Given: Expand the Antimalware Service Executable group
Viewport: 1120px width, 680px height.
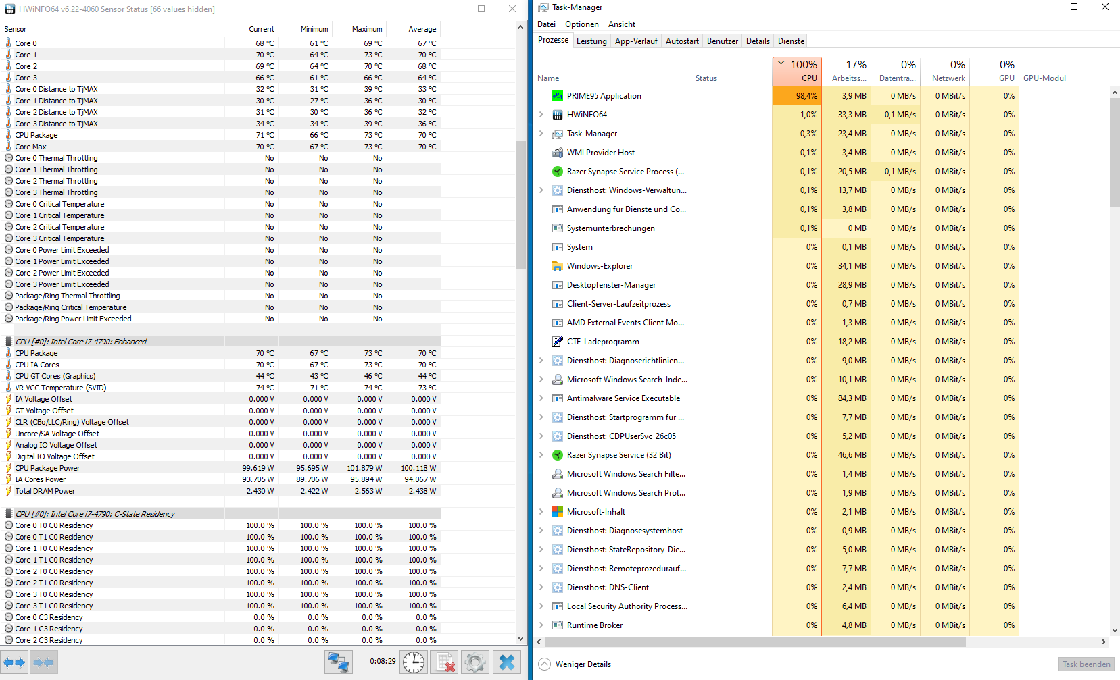Looking at the screenshot, I should (x=541, y=398).
